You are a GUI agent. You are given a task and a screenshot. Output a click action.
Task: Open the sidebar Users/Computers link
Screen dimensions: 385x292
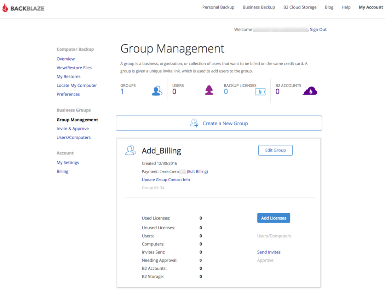(x=73, y=138)
